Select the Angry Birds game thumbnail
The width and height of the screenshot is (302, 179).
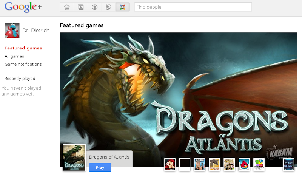coord(244,164)
